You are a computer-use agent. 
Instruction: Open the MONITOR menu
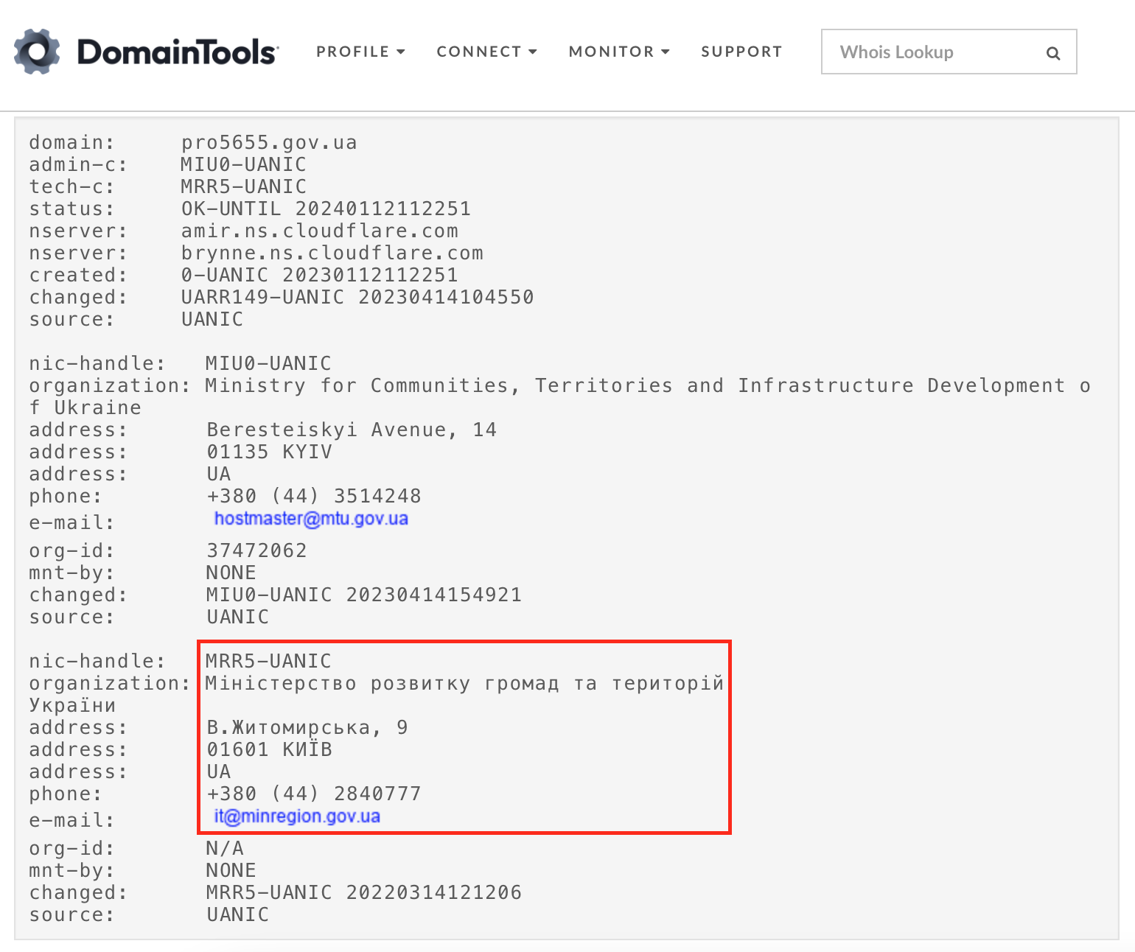[x=611, y=52]
